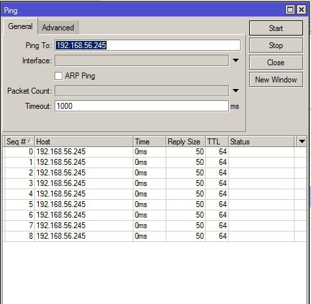Switch to the Advanced tab
This screenshot has height=304, width=311.
(58, 28)
